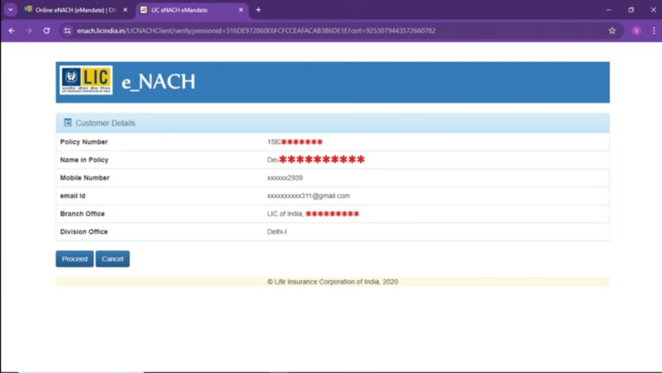
Task: Click the address bar URL
Action: [256, 31]
